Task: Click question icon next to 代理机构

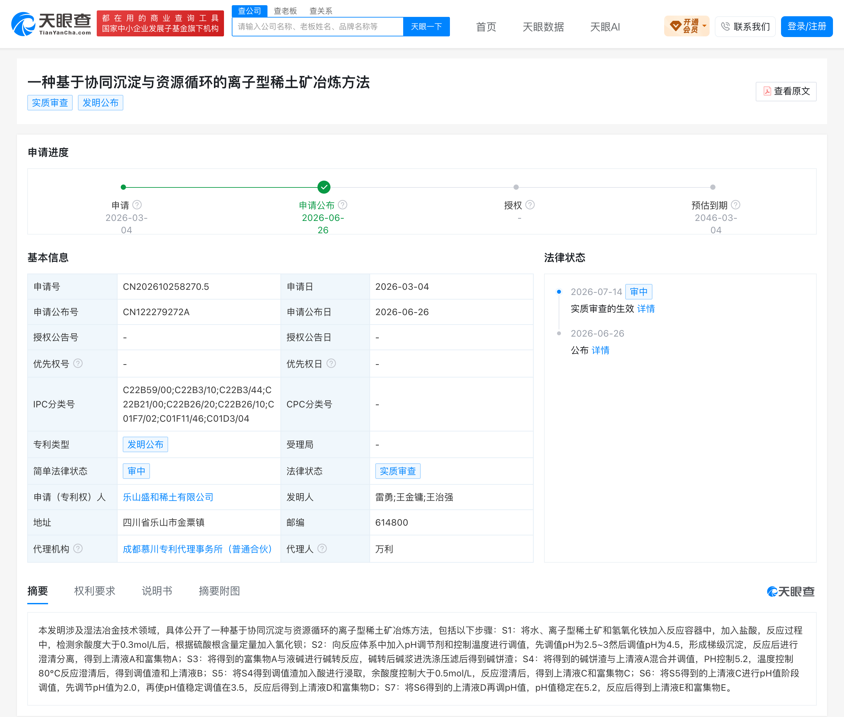Action: pyautogui.click(x=78, y=549)
